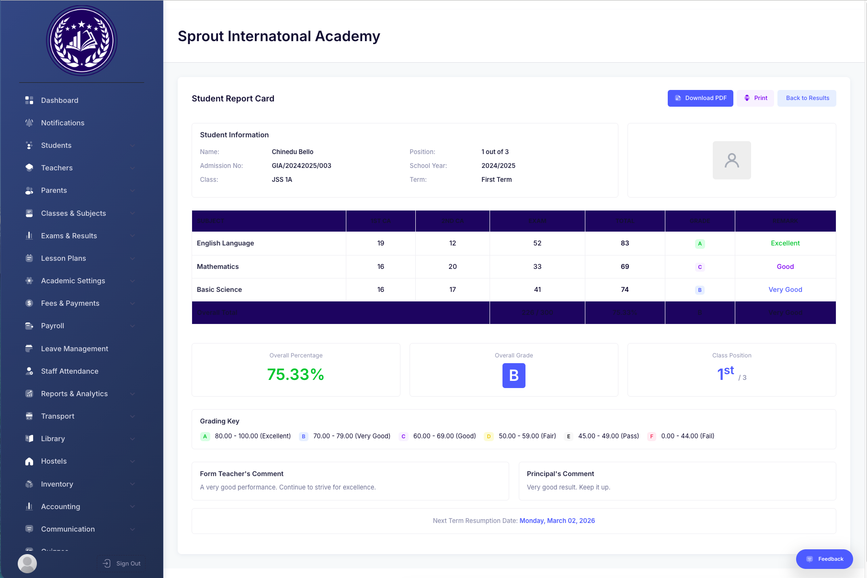The image size is (867, 578).
Task: Click the student photo placeholder
Action: point(731,160)
